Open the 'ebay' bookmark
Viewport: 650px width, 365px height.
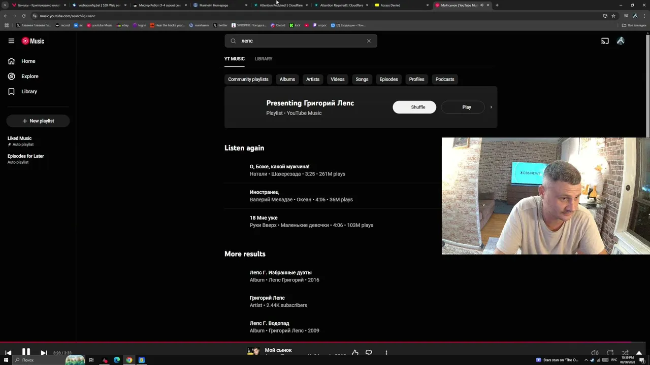122,25
